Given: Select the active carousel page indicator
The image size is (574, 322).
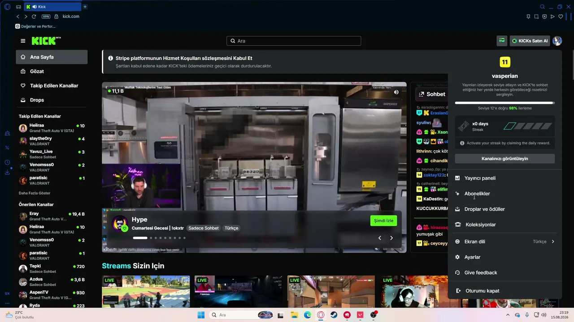Looking at the screenshot, I should pos(140,238).
